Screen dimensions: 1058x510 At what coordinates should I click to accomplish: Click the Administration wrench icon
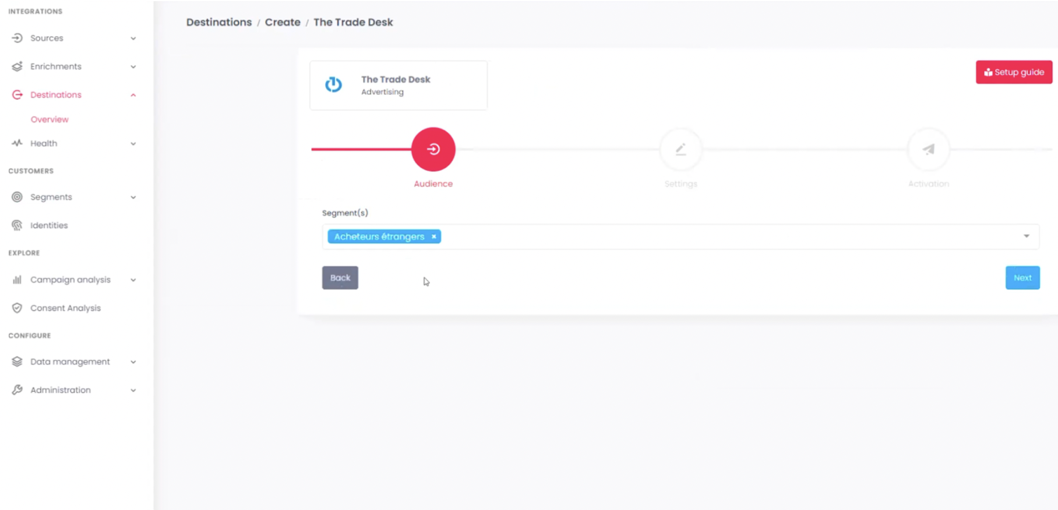point(17,390)
